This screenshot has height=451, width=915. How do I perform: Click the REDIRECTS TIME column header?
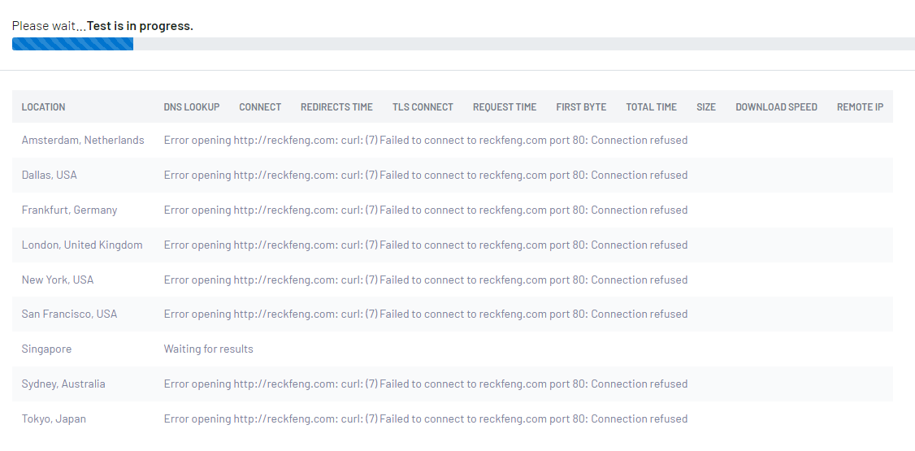[x=336, y=106]
